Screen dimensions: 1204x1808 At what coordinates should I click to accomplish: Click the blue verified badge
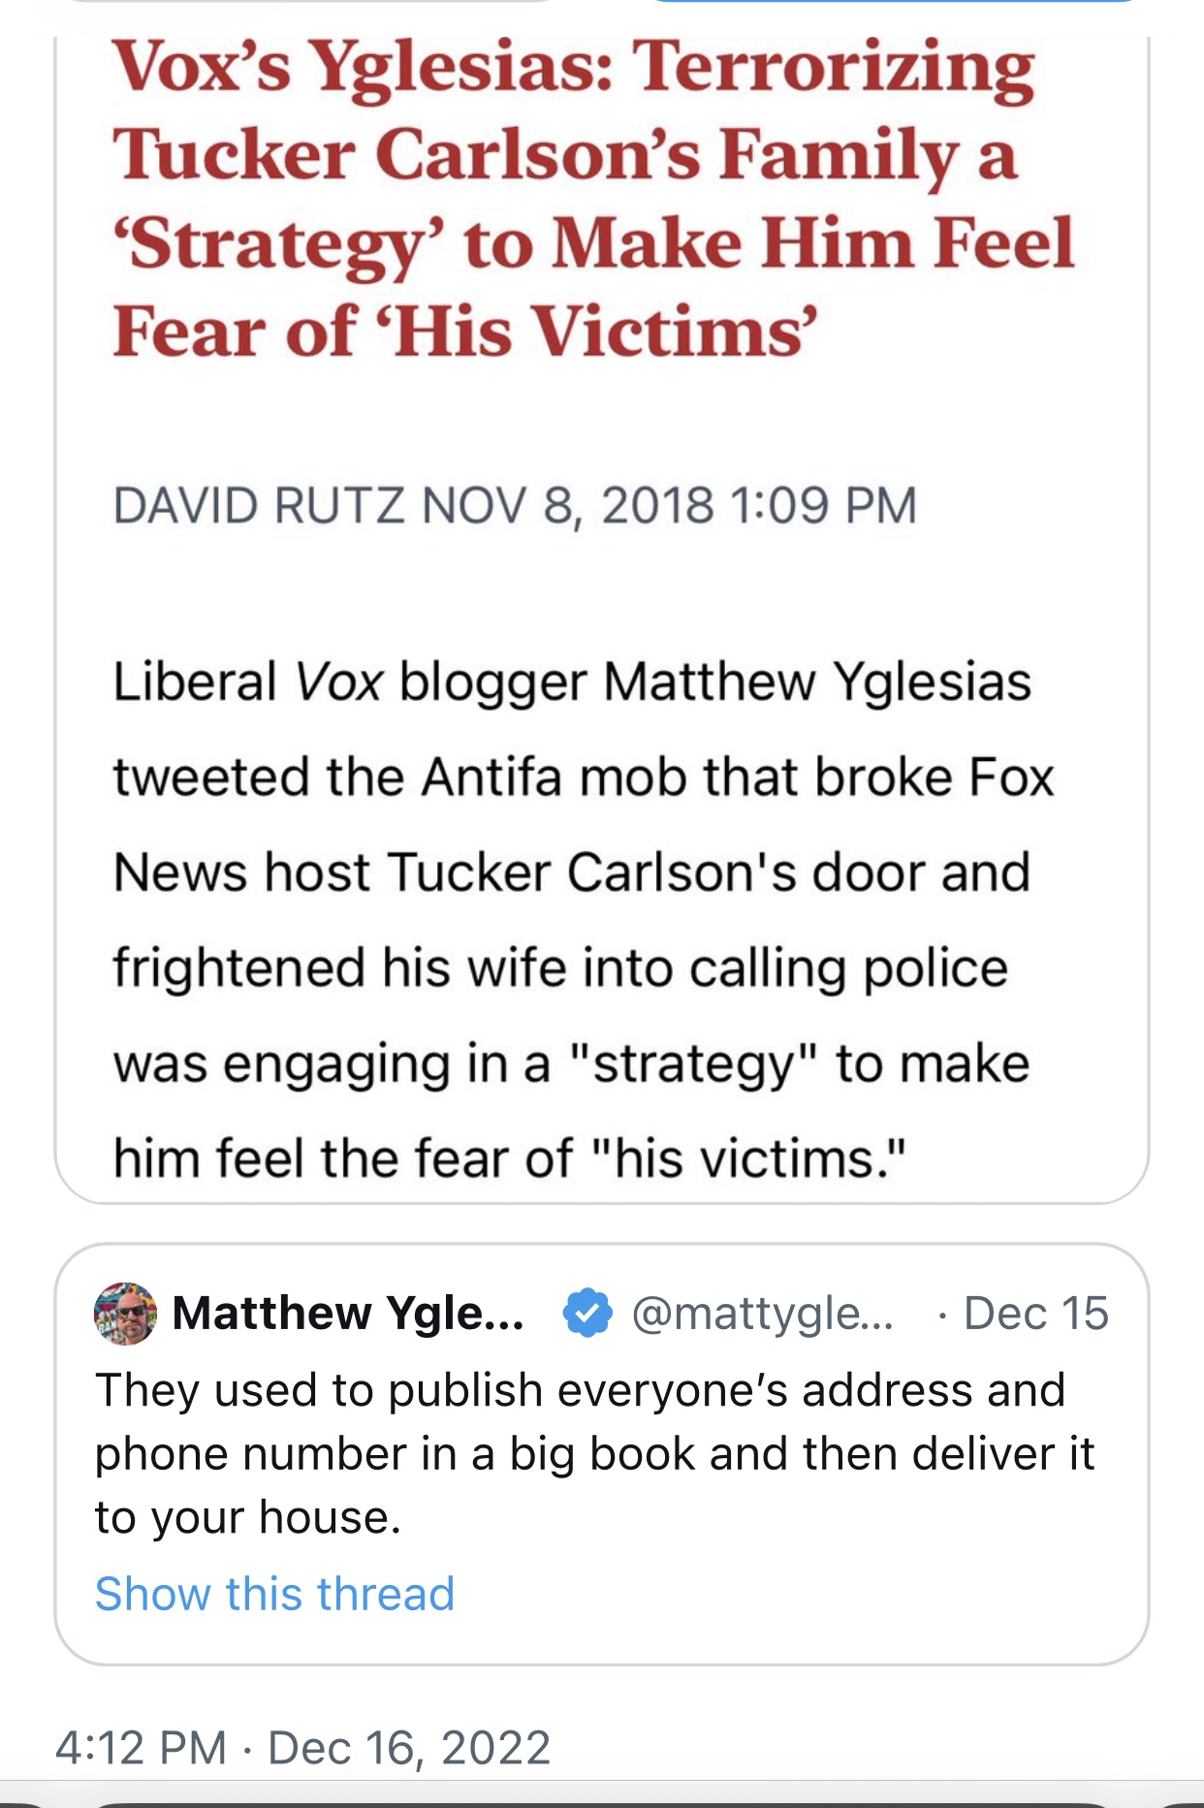[x=587, y=1314]
